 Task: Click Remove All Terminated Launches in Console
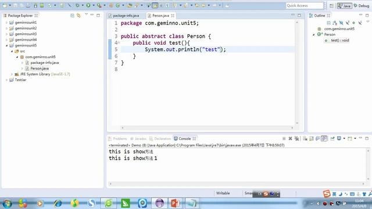pyautogui.click(x=296, y=139)
